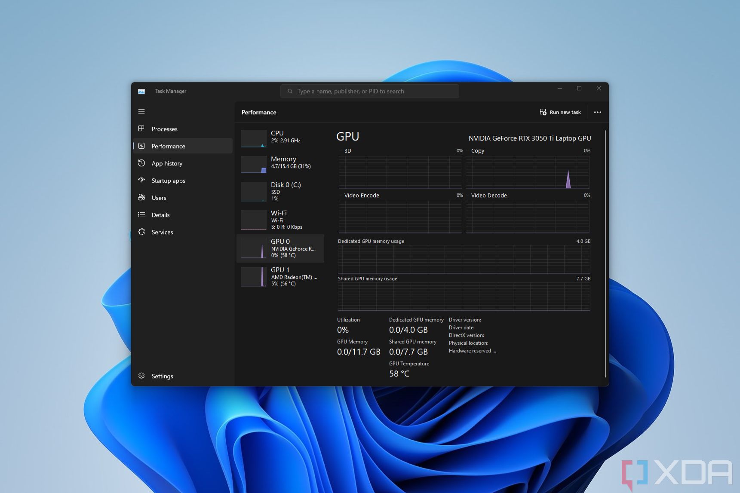
Task: Click the Details list icon
Action: click(x=141, y=214)
